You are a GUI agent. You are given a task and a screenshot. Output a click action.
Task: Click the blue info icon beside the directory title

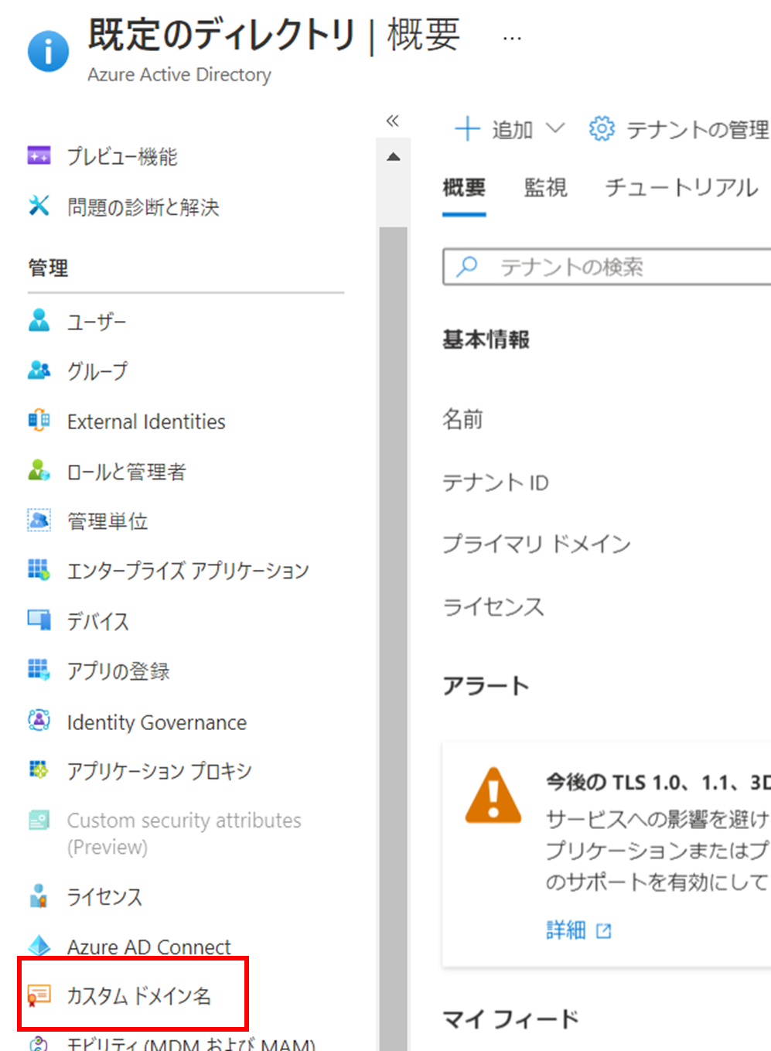coord(48,51)
